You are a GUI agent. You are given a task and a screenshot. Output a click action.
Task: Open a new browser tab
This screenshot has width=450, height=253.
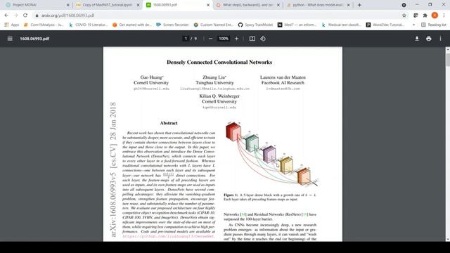point(359,5)
